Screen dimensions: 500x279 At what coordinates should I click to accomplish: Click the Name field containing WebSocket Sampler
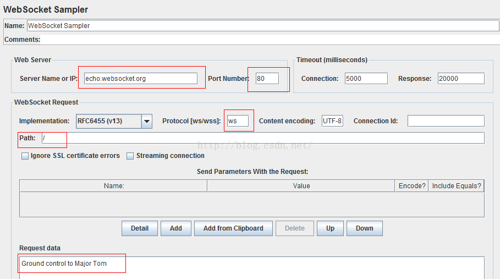pyautogui.click(x=263, y=25)
